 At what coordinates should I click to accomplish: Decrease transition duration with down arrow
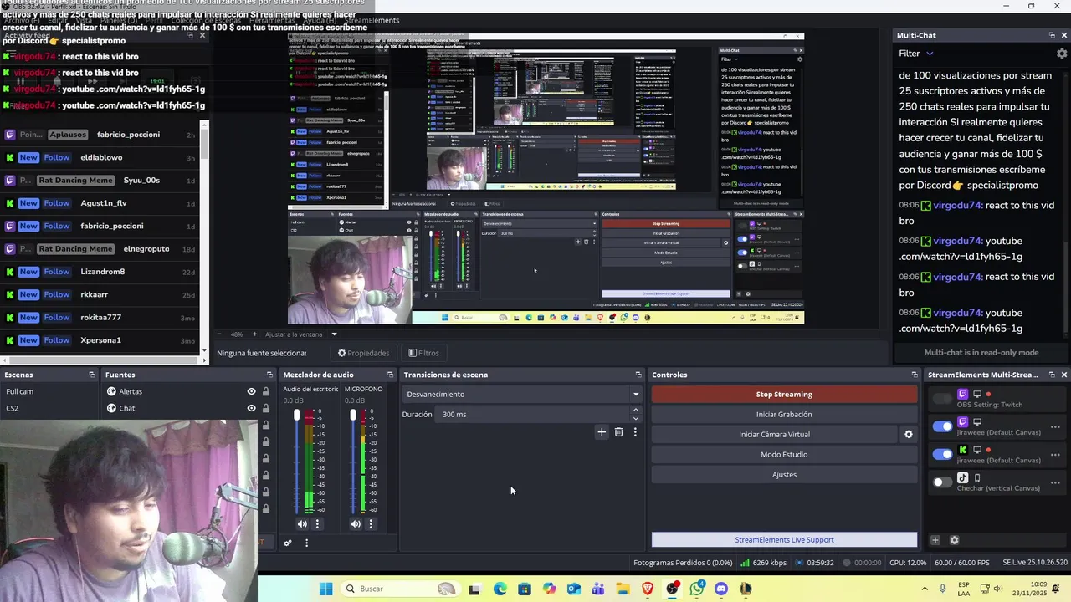(x=636, y=418)
